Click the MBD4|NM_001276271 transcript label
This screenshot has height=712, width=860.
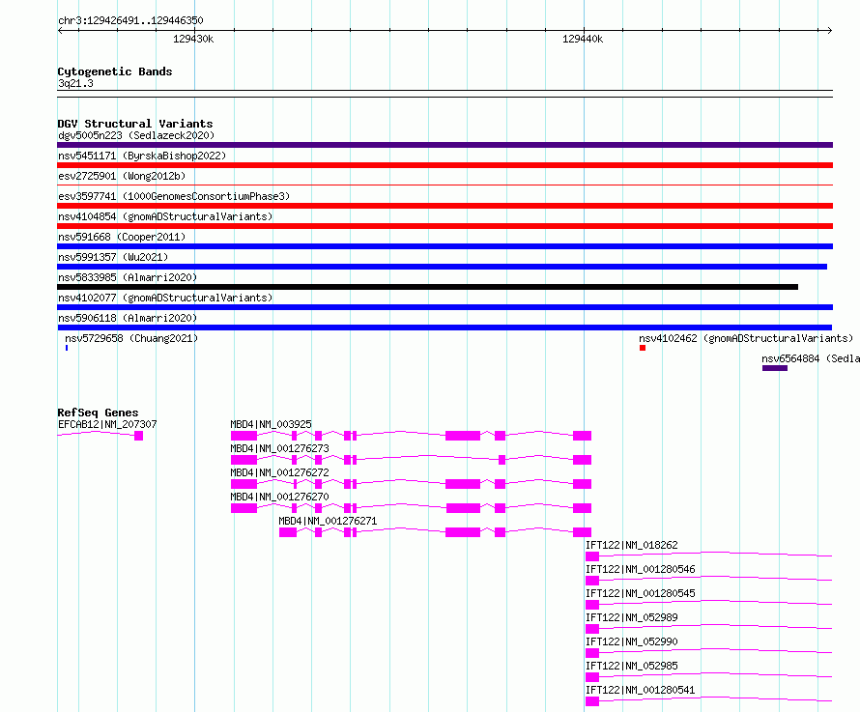[x=328, y=521]
